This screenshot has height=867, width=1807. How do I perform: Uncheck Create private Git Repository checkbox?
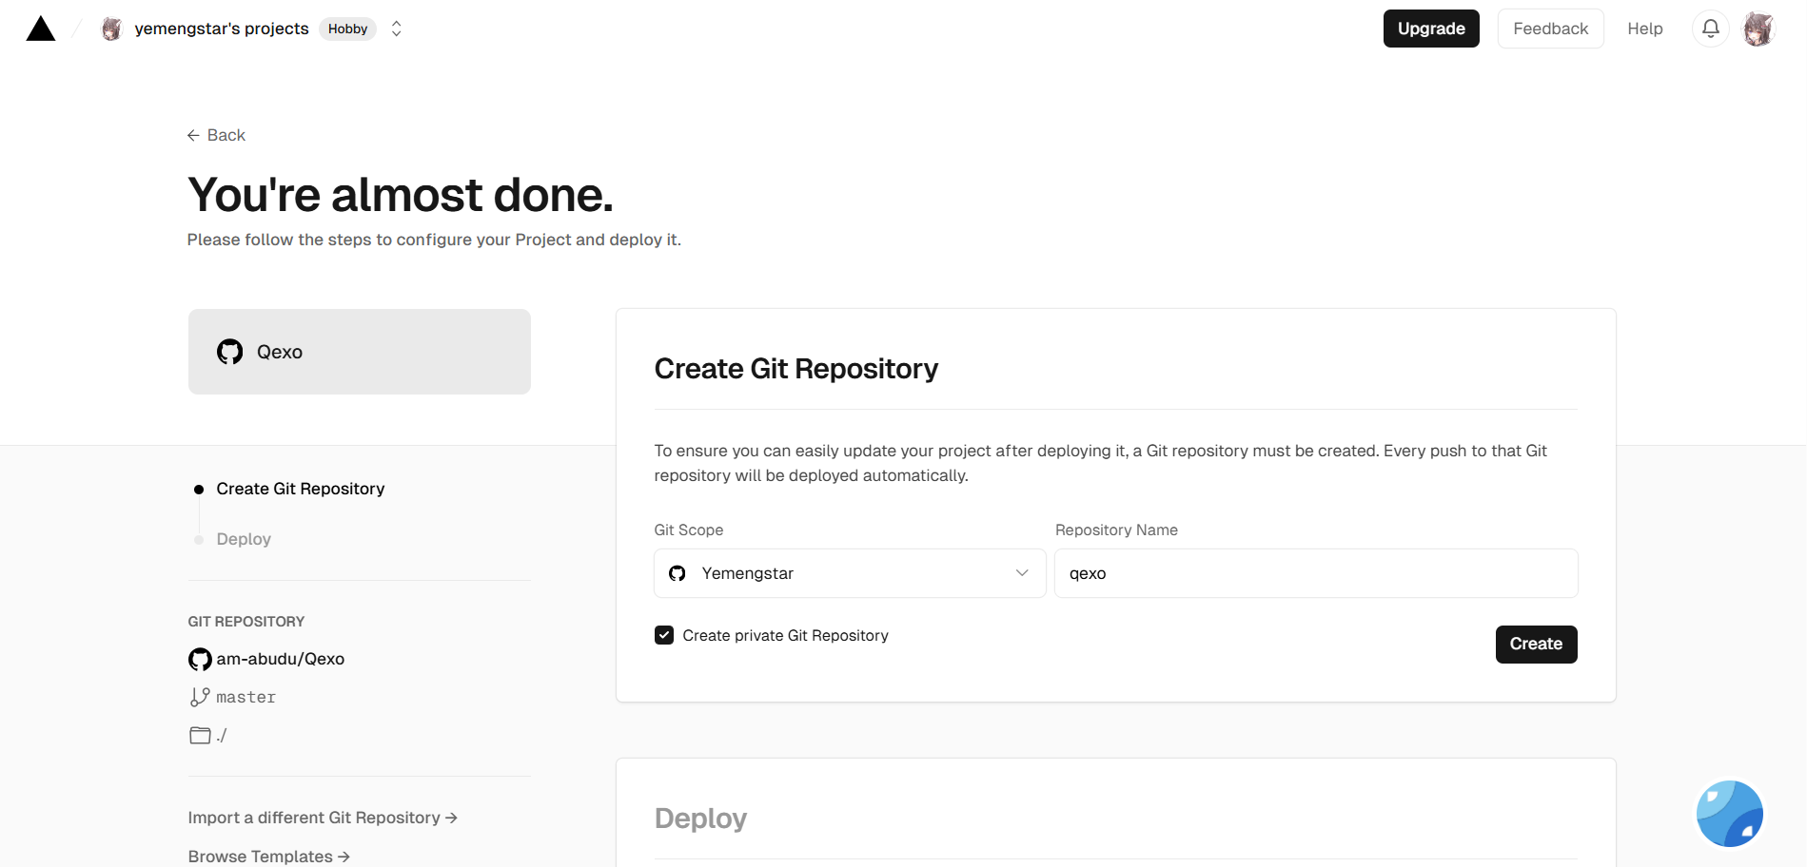click(664, 635)
